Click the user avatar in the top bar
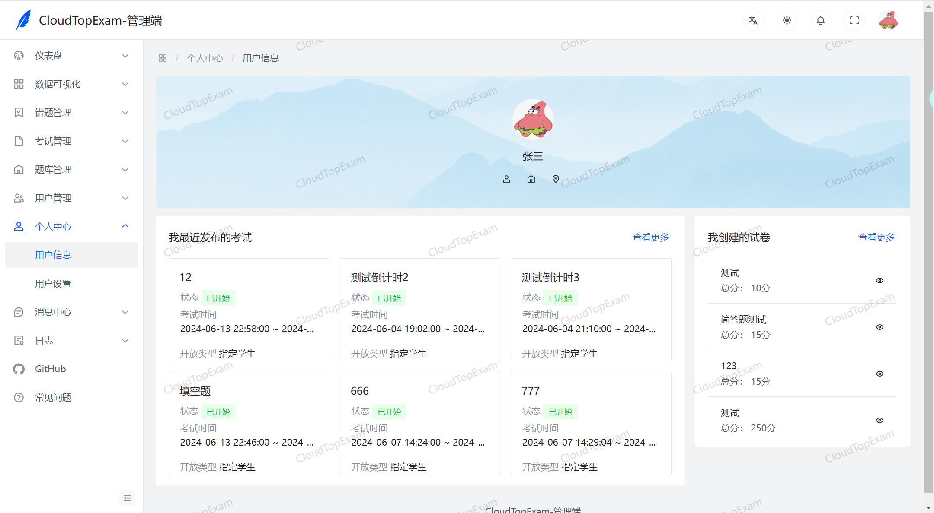This screenshot has height=513, width=934. (x=889, y=20)
